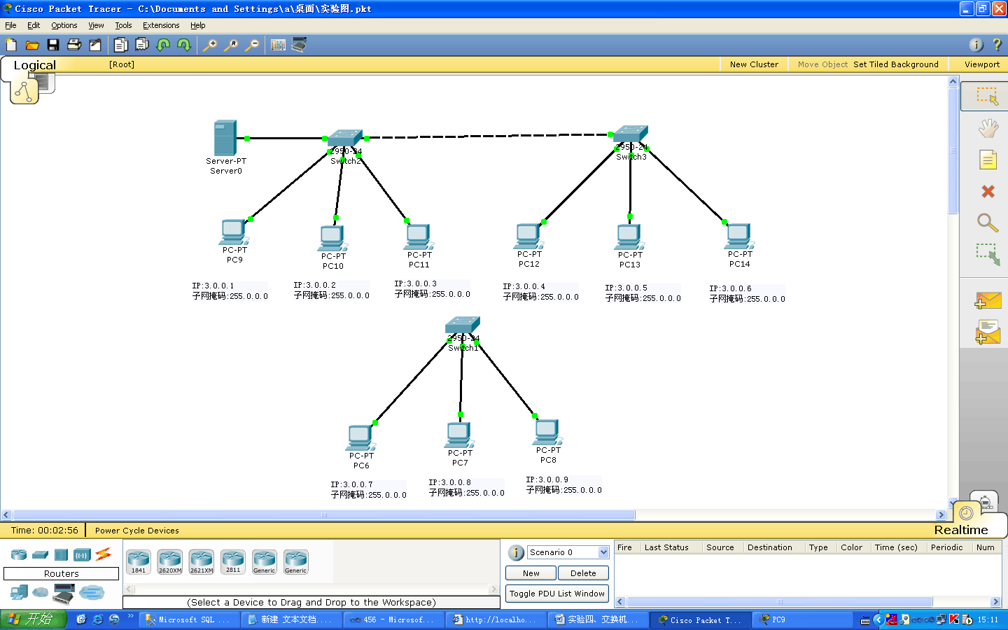1008x630 pixels.
Task: Zoom out with magnifier minus icon
Action: (x=251, y=45)
